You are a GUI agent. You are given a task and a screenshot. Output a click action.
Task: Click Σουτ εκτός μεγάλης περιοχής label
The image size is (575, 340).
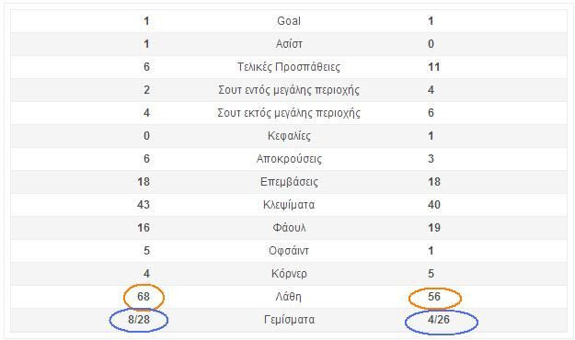289,113
